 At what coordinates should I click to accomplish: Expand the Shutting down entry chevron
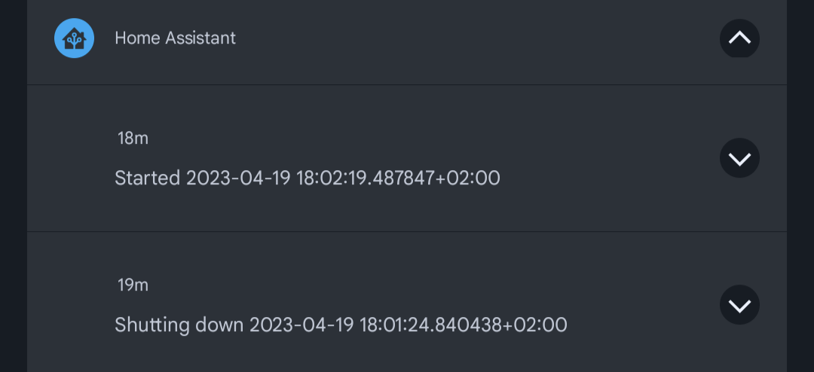coord(739,304)
